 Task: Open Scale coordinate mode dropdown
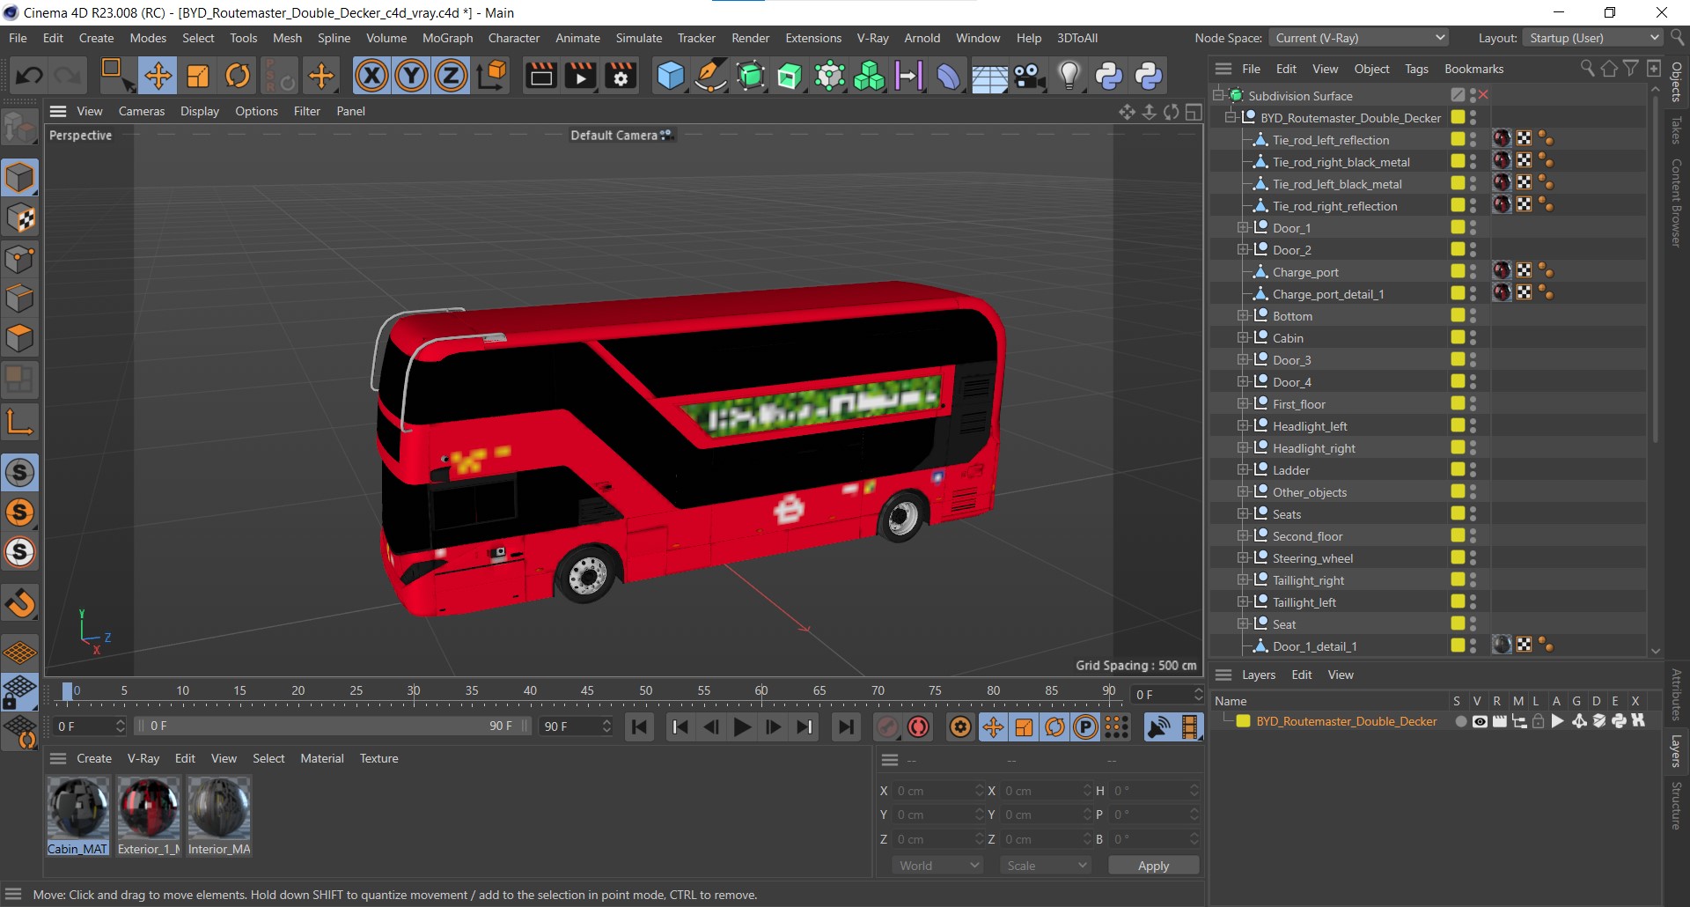pyautogui.click(x=1046, y=866)
